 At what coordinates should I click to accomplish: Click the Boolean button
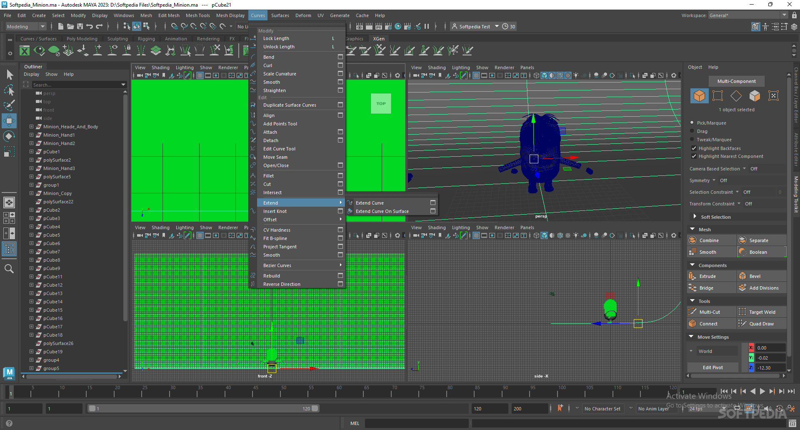click(x=762, y=252)
